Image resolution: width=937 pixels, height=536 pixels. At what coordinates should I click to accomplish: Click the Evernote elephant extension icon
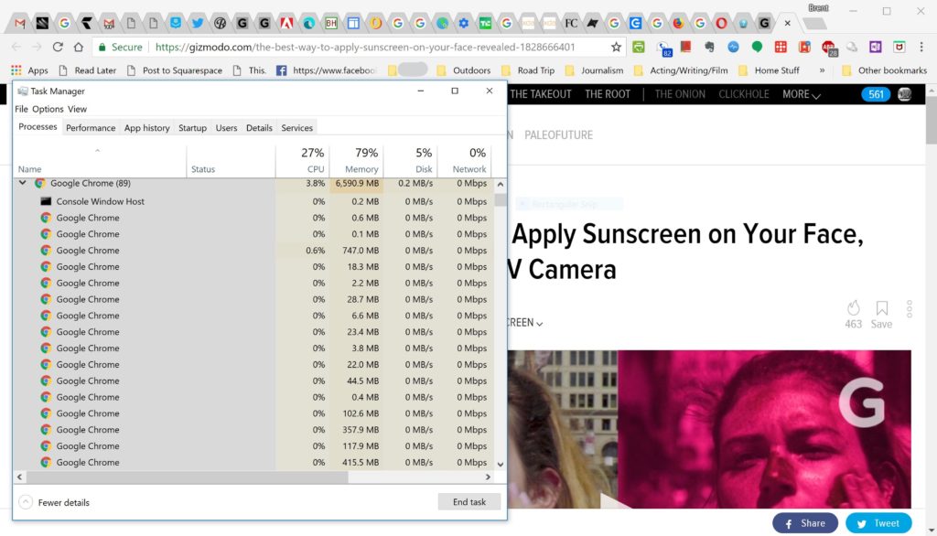point(709,47)
